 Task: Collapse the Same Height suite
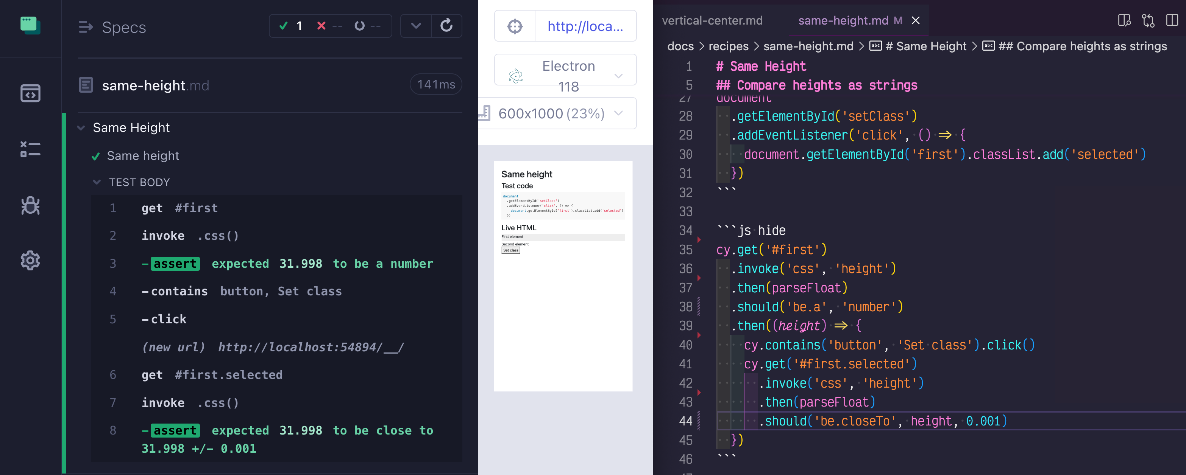pos(81,128)
